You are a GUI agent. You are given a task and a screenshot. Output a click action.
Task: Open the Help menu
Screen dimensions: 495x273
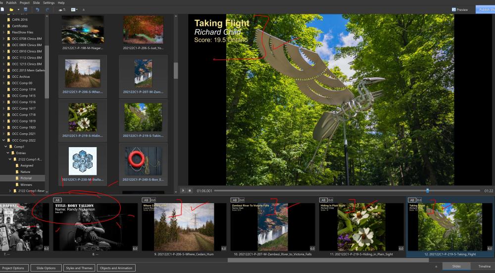tap(61, 2)
